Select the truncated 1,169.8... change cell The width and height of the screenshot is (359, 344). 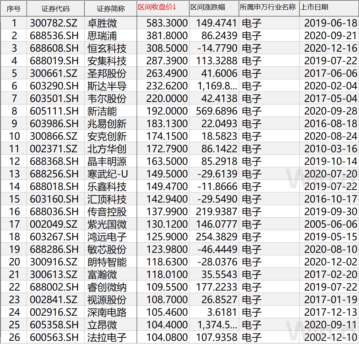pos(214,86)
